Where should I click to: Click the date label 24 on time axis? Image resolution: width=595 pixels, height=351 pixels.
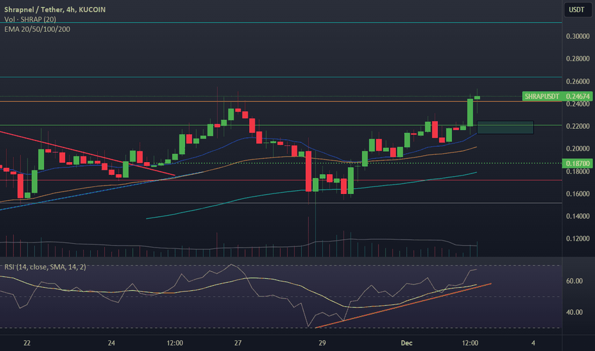111,343
